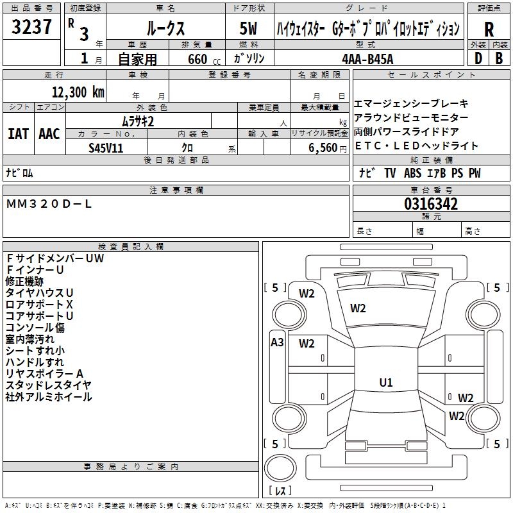Click the U1 mark on the car roof

386,383
